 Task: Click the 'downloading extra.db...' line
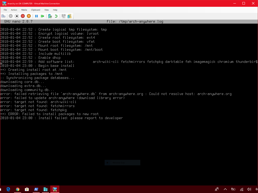click(x=23, y=86)
